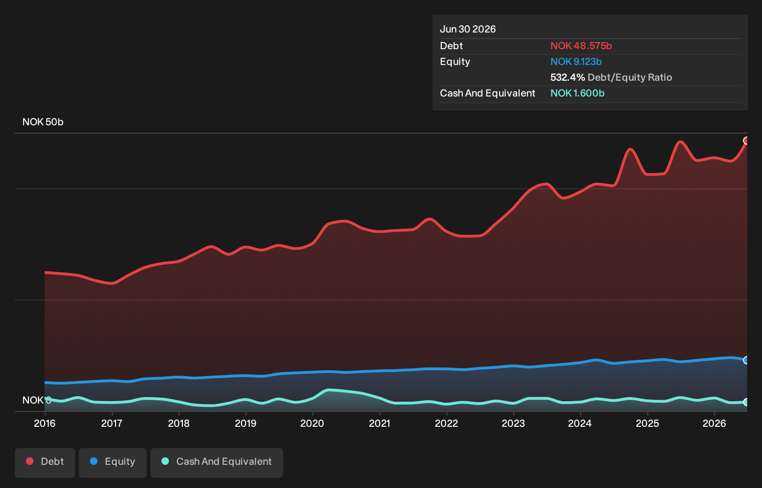Click the teal Cash And Equivalent legend dot
This screenshot has width=762, height=488.
(x=165, y=461)
